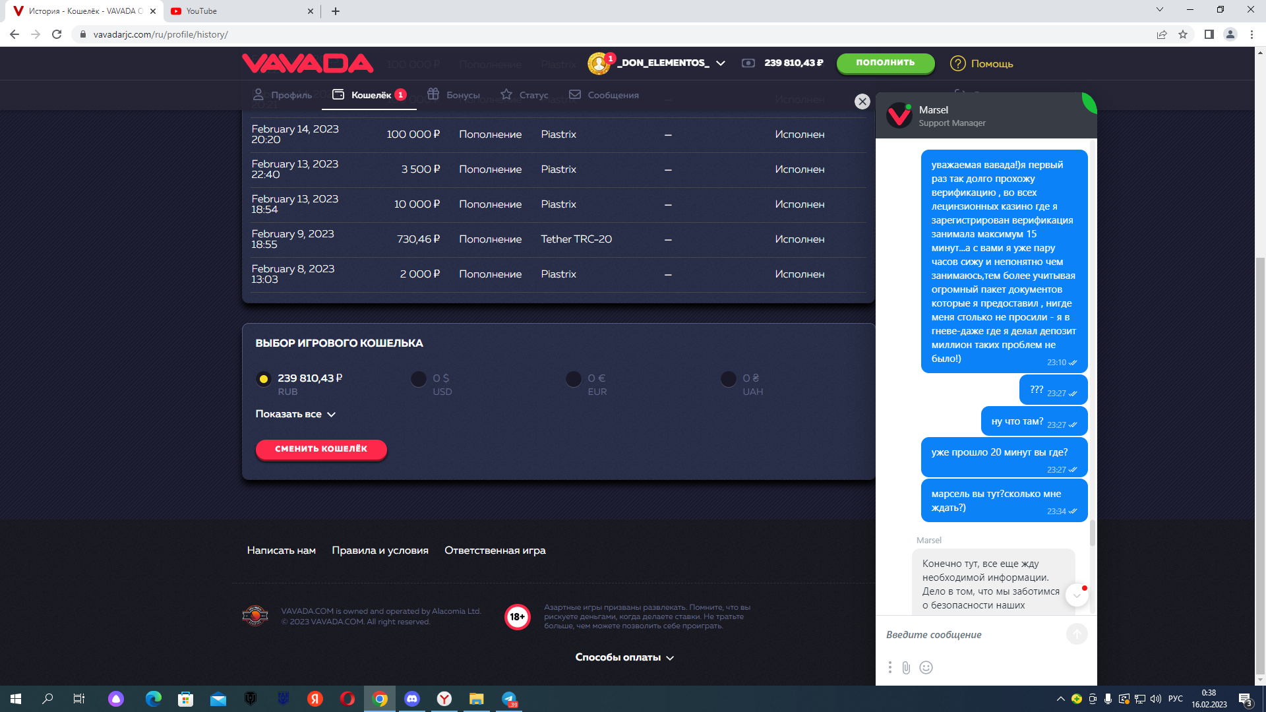The width and height of the screenshot is (1266, 712).
Task: Reload the page in the browser
Action: click(x=57, y=34)
